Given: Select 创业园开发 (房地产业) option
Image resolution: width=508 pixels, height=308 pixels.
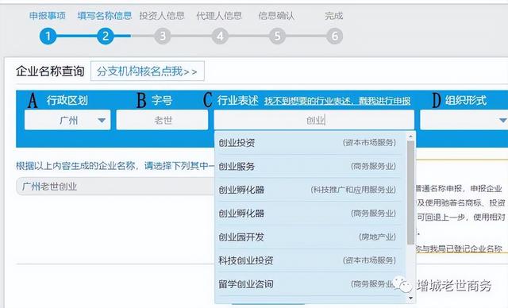Looking at the screenshot, I should [310, 237].
